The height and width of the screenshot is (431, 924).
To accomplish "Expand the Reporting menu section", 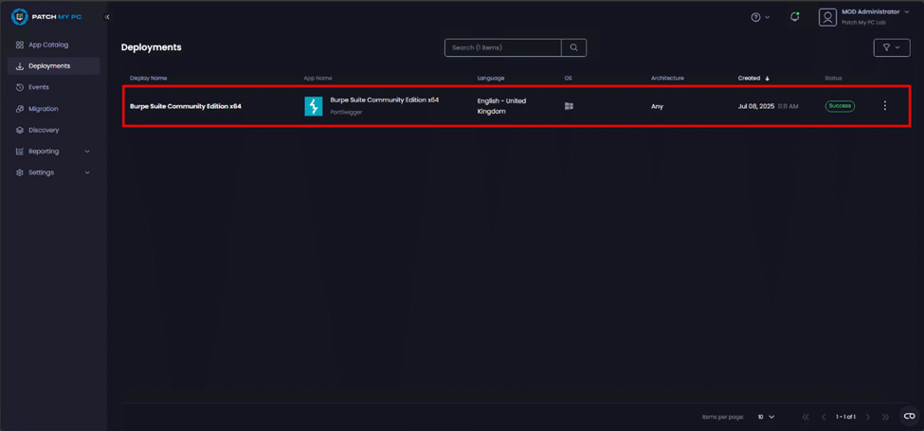I will click(53, 152).
